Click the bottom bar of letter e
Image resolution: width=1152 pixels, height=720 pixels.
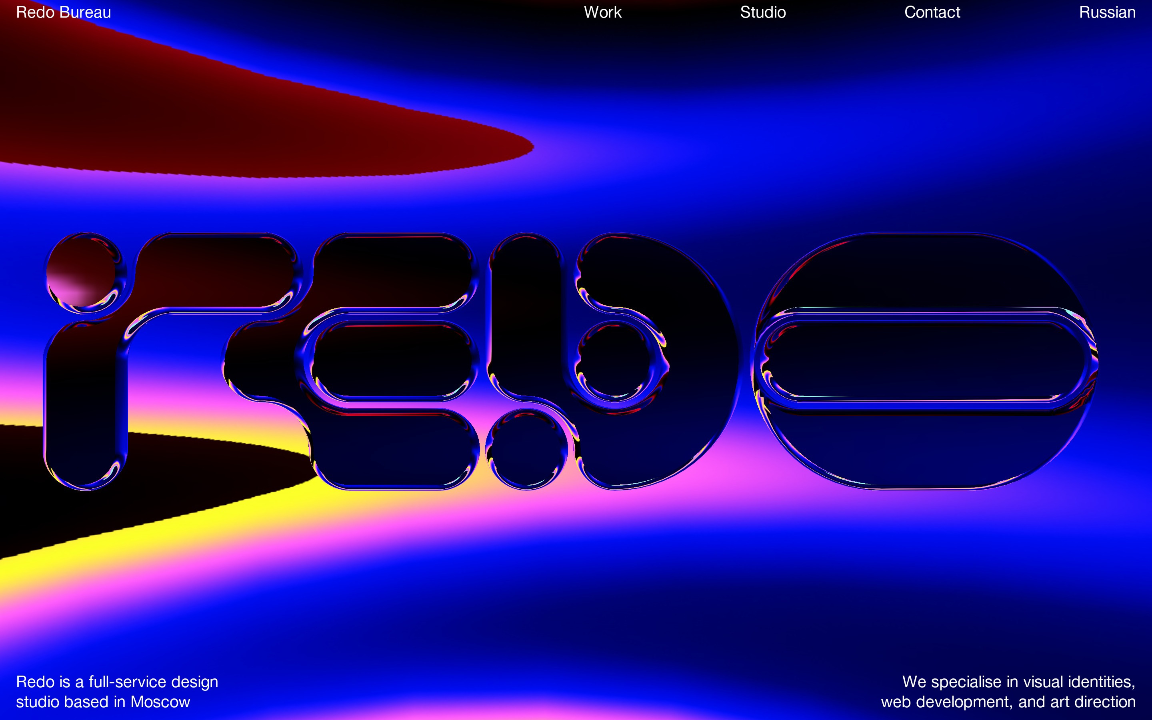click(395, 450)
